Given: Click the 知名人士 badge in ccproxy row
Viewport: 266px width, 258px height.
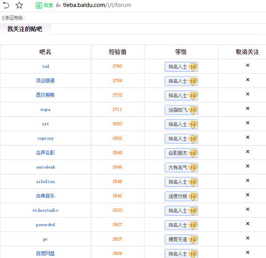Looking at the screenshot, I should [181, 139].
